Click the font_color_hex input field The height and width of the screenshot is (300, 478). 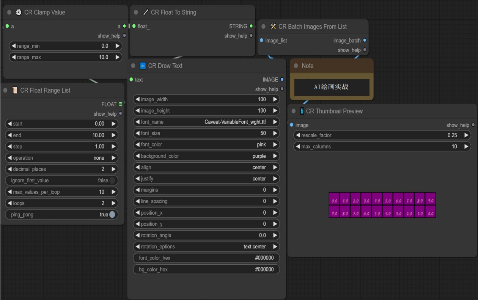coord(206,258)
